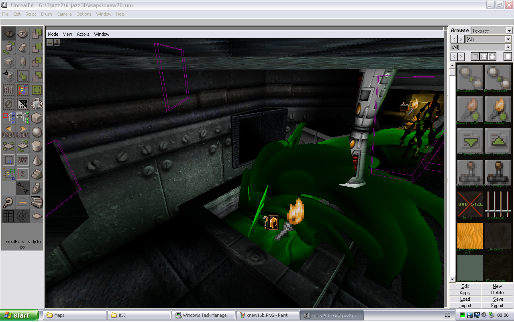
Task: Click the REDO arrow button
Action: (23, 132)
